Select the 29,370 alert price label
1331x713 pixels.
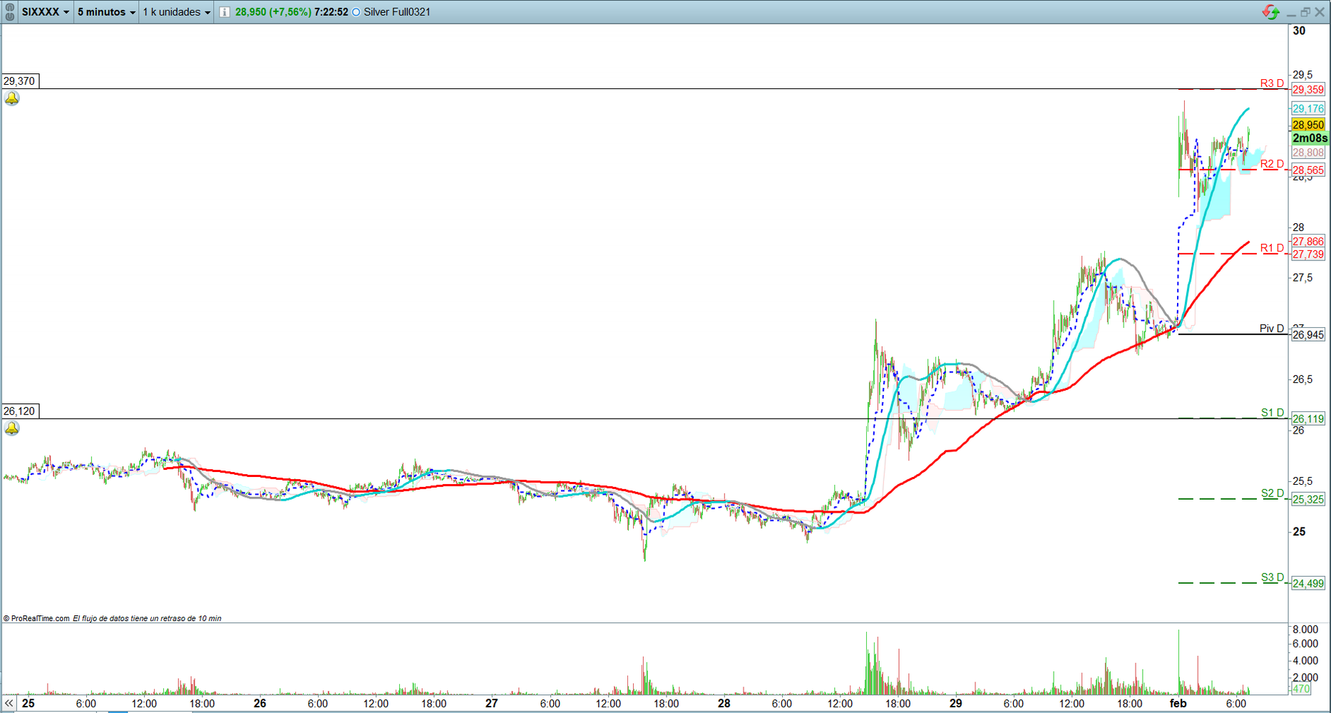tap(19, 81)
